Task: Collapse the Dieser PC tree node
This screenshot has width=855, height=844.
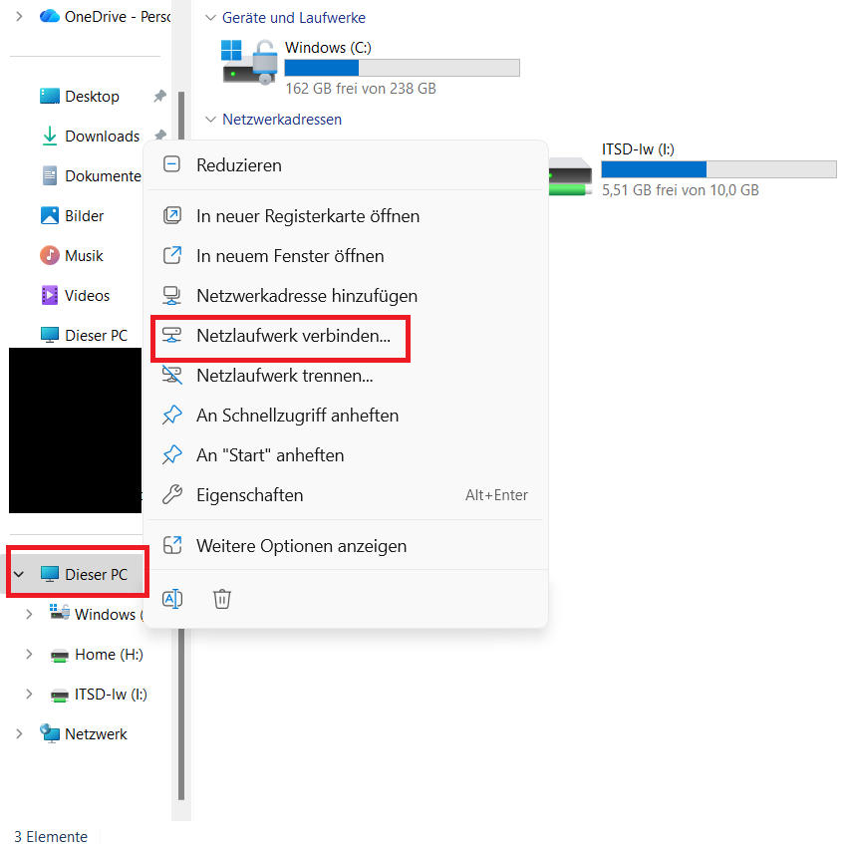Action: pyautogui.click(x=19, y=575)
